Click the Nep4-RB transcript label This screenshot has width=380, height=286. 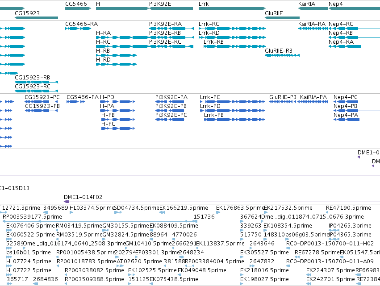341,33
